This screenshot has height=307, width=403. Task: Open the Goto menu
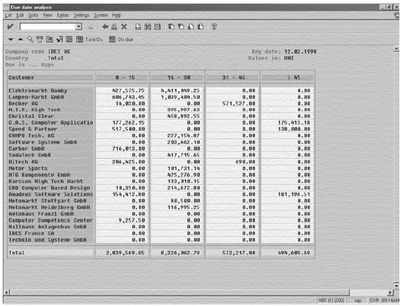(33, 16)
